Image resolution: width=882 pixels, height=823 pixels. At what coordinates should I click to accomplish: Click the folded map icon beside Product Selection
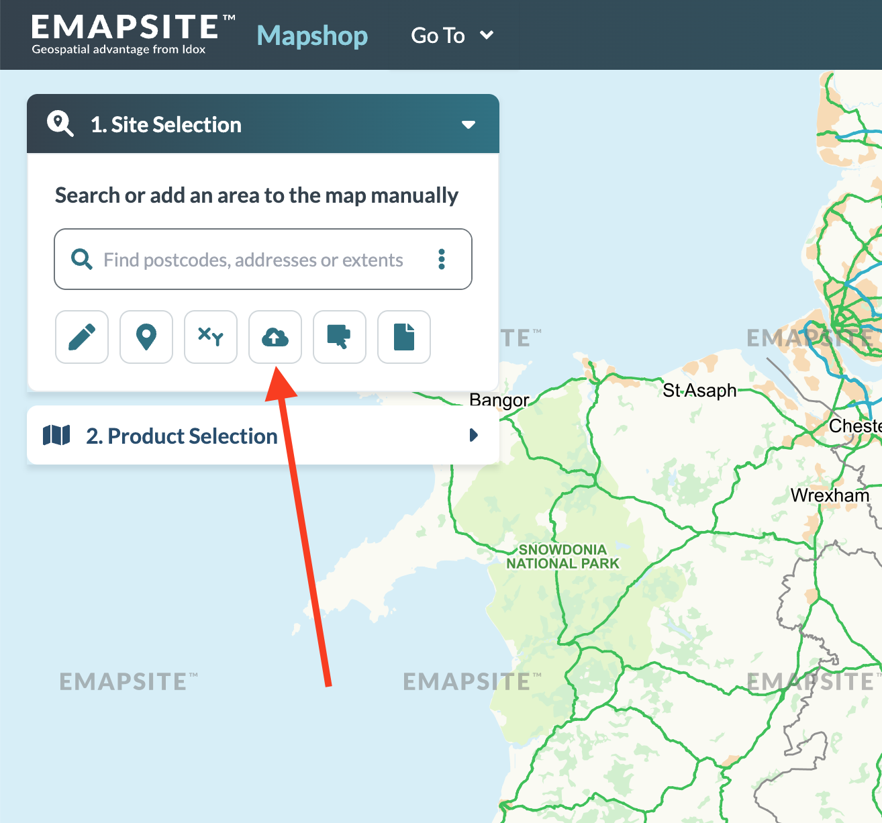(56, 435)
